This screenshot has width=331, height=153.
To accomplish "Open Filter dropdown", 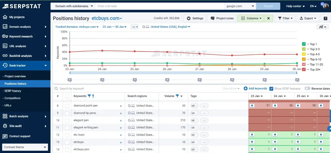I will pyautogui.click(x=285, y=18).
